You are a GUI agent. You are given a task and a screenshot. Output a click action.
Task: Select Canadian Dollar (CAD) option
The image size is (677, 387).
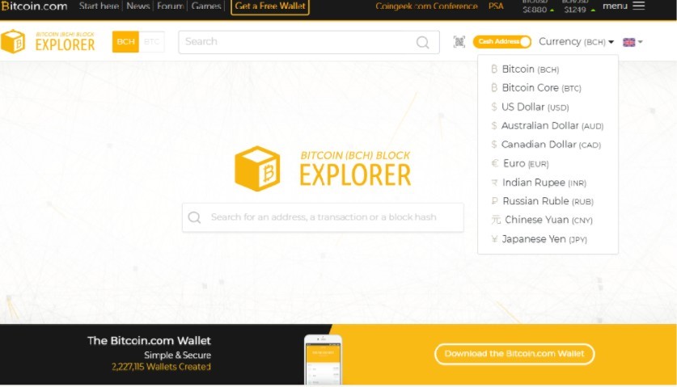pos(548,145)
